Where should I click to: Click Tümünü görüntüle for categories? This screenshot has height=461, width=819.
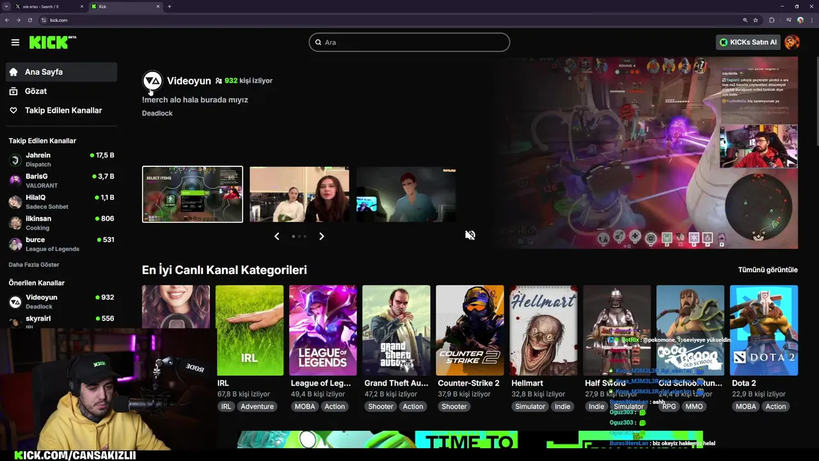pos(768,270)
